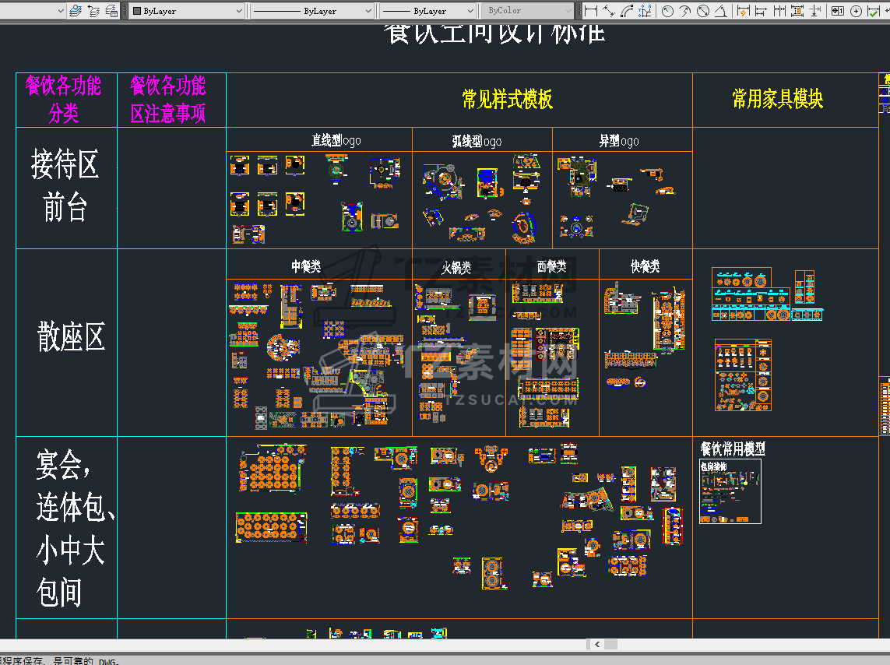890x665 pixels.
Task: Open the layer list dropdown arrow
Action: pos(61,10)
